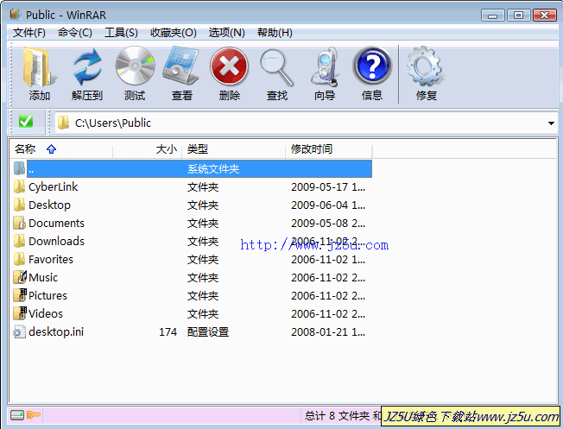Click the 添加 (Add) toolbar icon
Viewport: 563px width, 429px height.
coord(40,66)
